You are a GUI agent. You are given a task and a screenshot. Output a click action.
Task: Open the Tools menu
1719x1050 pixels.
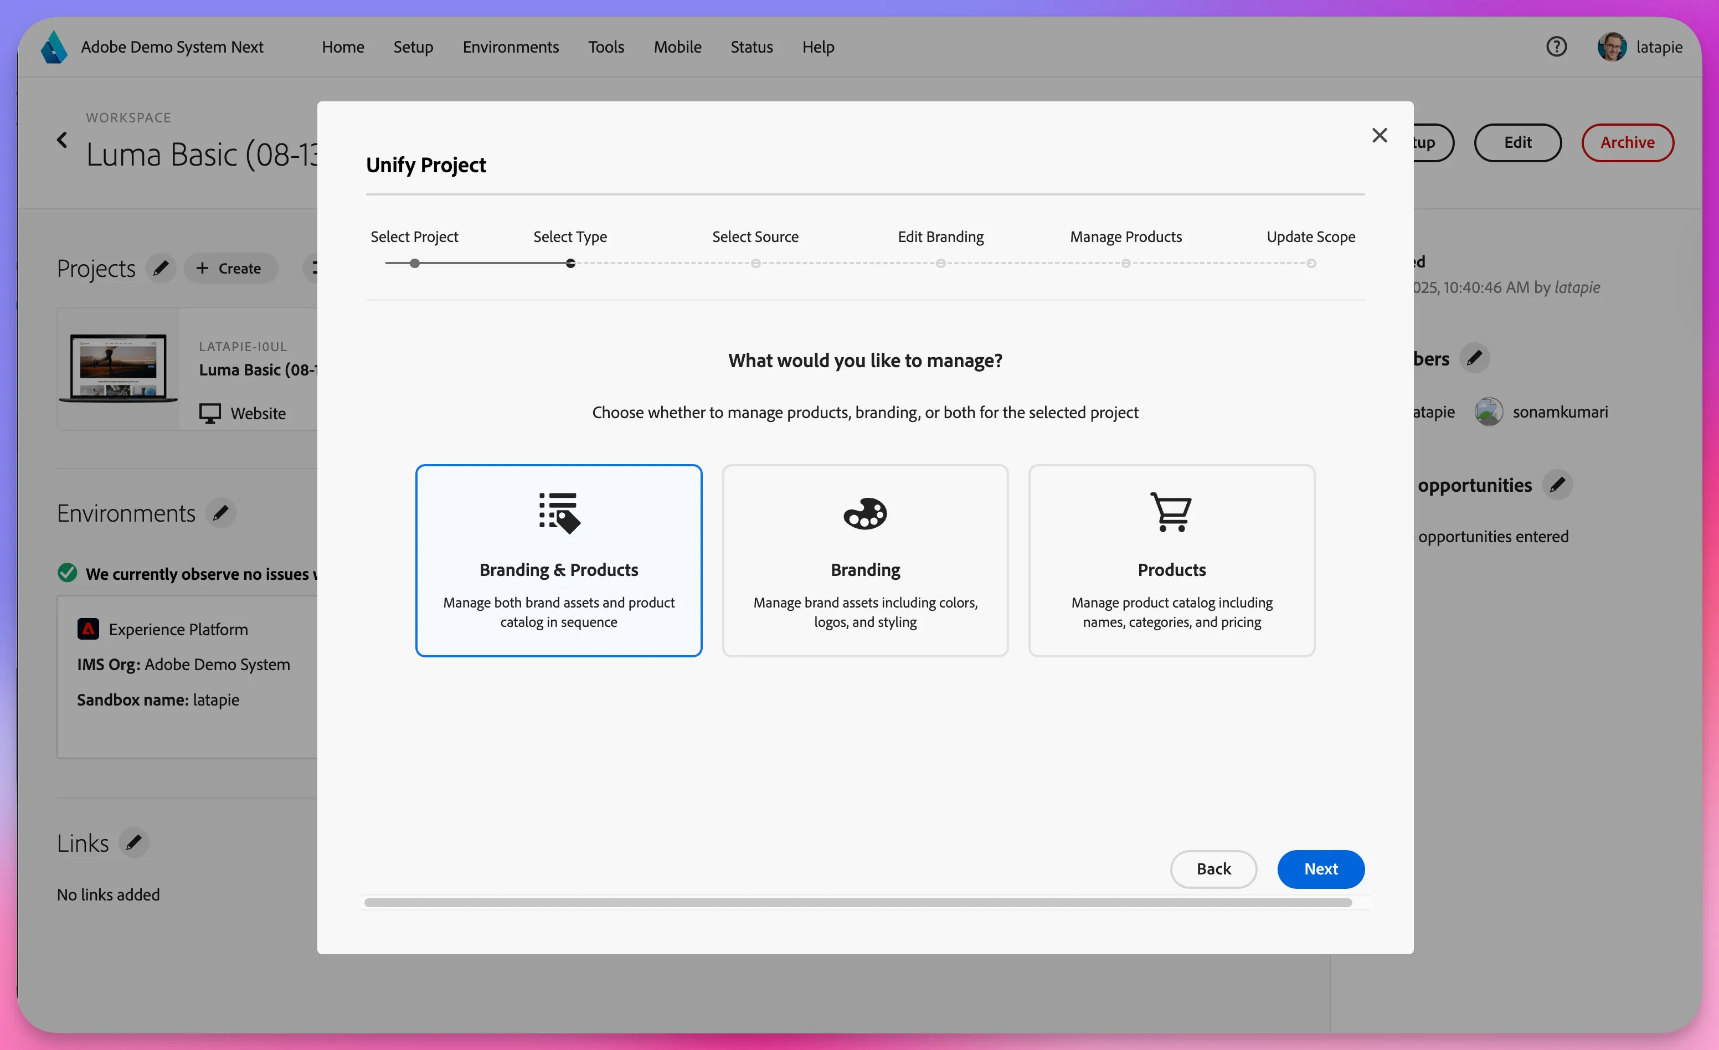pyautogui.click(x=606, y=47)
